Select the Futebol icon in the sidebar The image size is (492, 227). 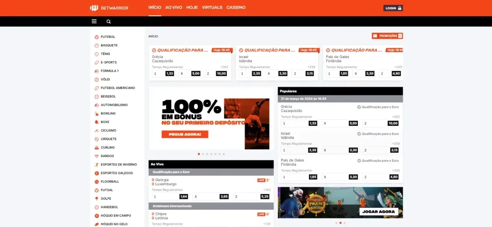pos(97,37)
